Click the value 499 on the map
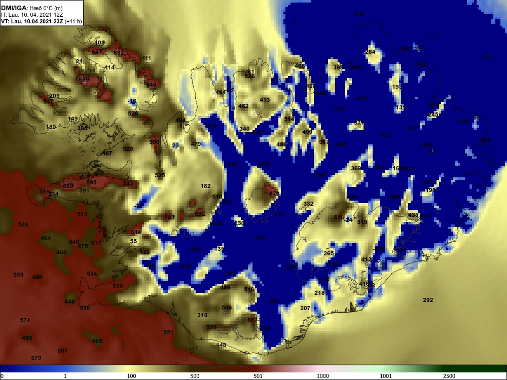507x380 pixels. pyautogui.click(x=225, y=287)
